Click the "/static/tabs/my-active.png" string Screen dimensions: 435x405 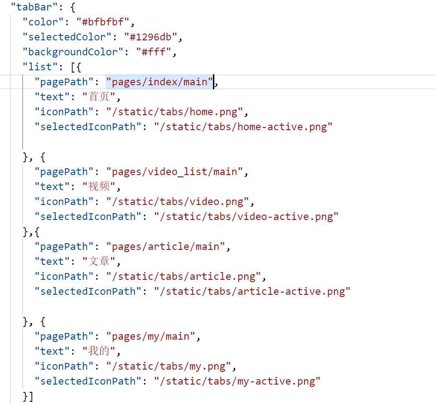tap(237, 381)
